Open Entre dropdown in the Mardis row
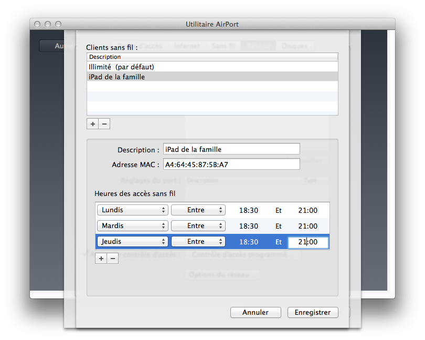Screen dimensions: 425x340 coord(198,226)
